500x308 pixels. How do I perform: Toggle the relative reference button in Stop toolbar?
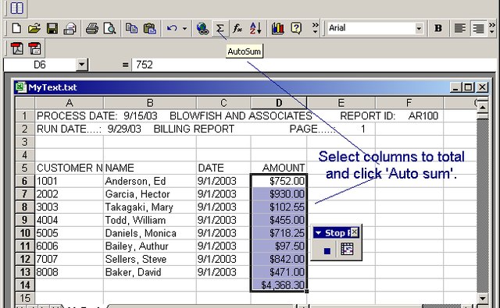[x=347, y=250]
